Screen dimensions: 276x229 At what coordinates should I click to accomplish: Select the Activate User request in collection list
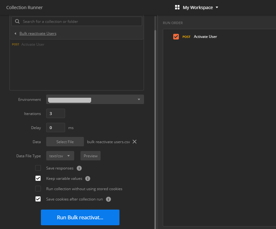tap(33, 44)
